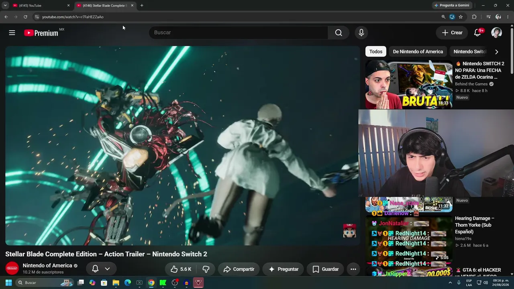Screen dimensions: 514x289
Task: Click the Windows taskbar Buscar search box
Action: 45,283
